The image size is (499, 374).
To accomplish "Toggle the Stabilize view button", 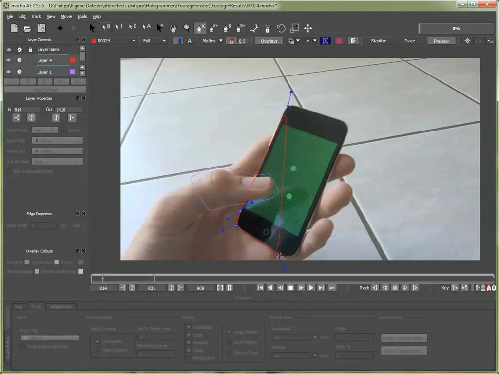I will tap(378, 41).
